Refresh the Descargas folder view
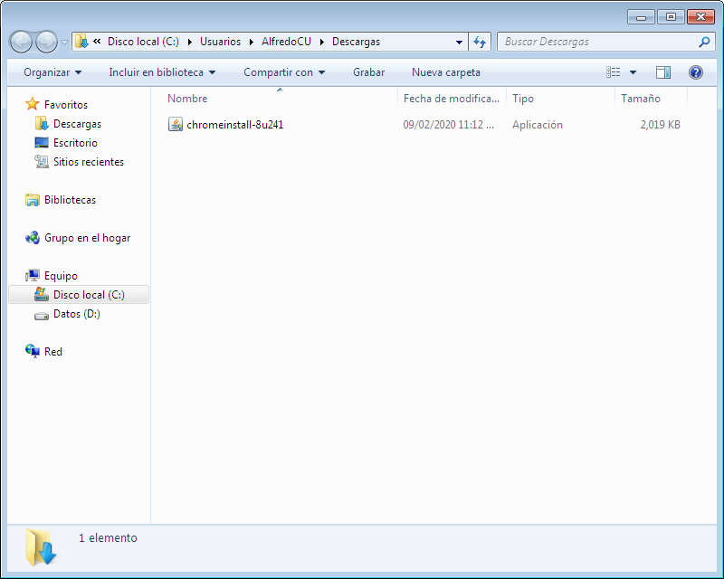The width and height of the screenshot is (724, 579). pos(480,42)
